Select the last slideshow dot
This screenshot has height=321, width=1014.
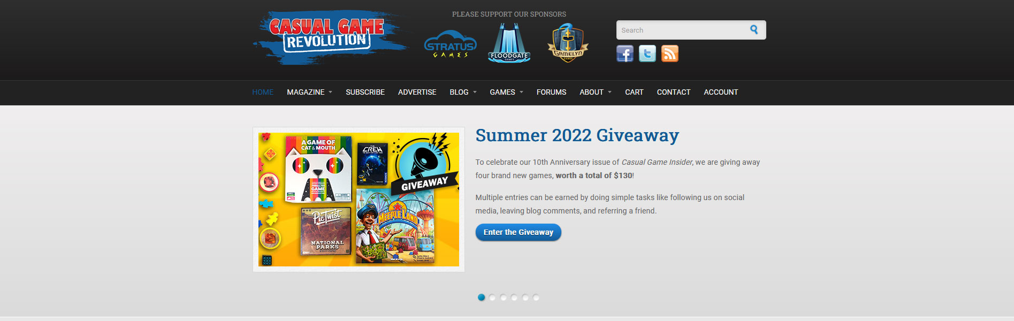click(536, 297)
